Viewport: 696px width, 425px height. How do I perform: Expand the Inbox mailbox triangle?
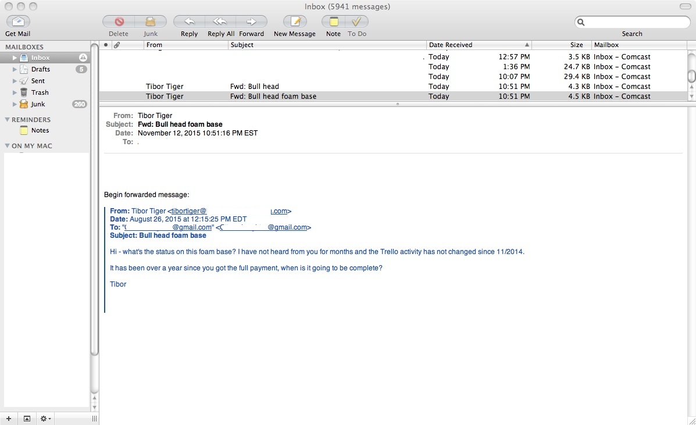(15, 58)
